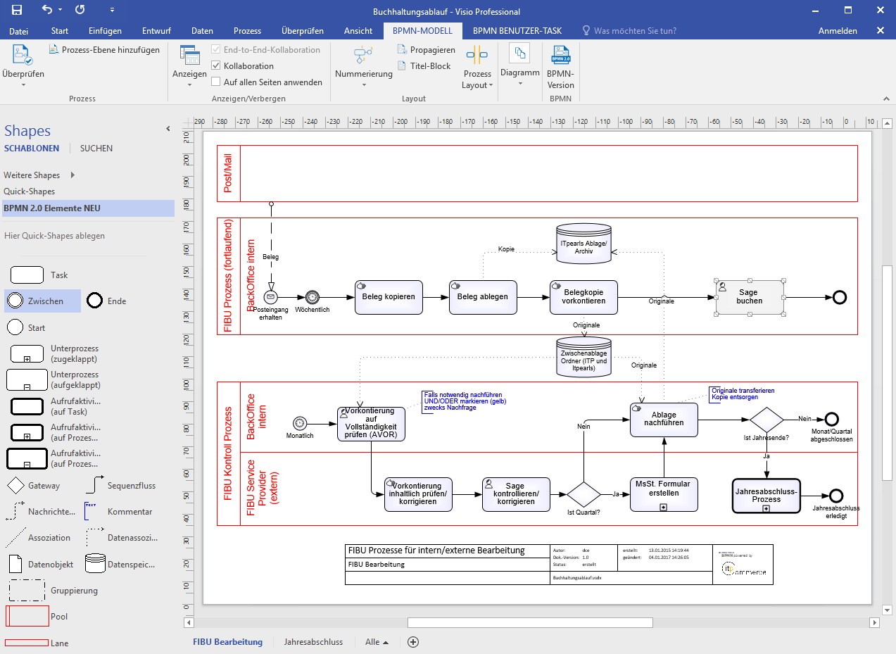896x654 pixels.
Task: Switch to the Jahresabschluss page tab
Action: 313,642
